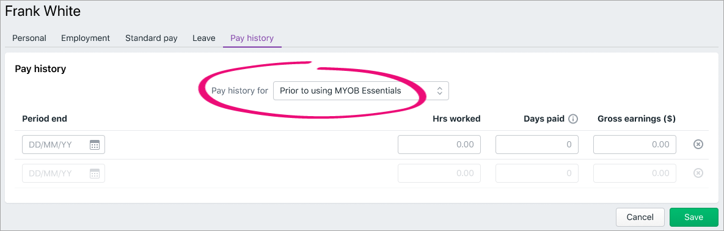Click the first Hrs worked field

pyautogui.click(x=439, y=145)
